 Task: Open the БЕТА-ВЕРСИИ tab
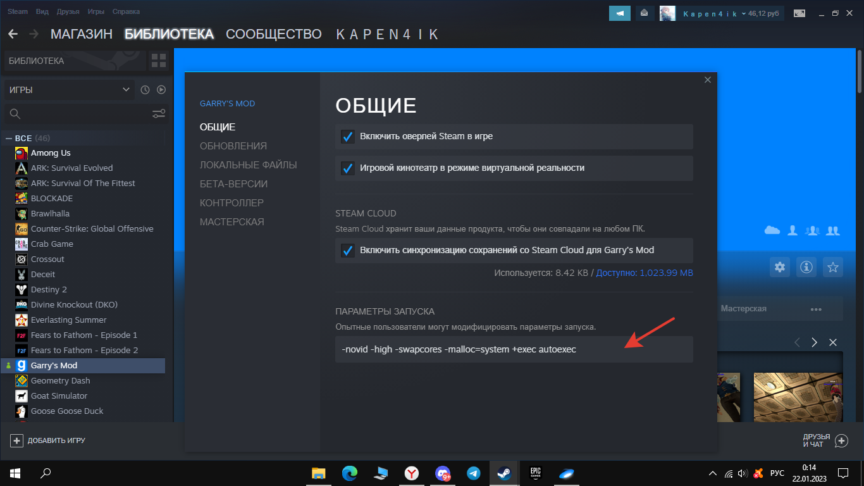[x=234, y=184]
